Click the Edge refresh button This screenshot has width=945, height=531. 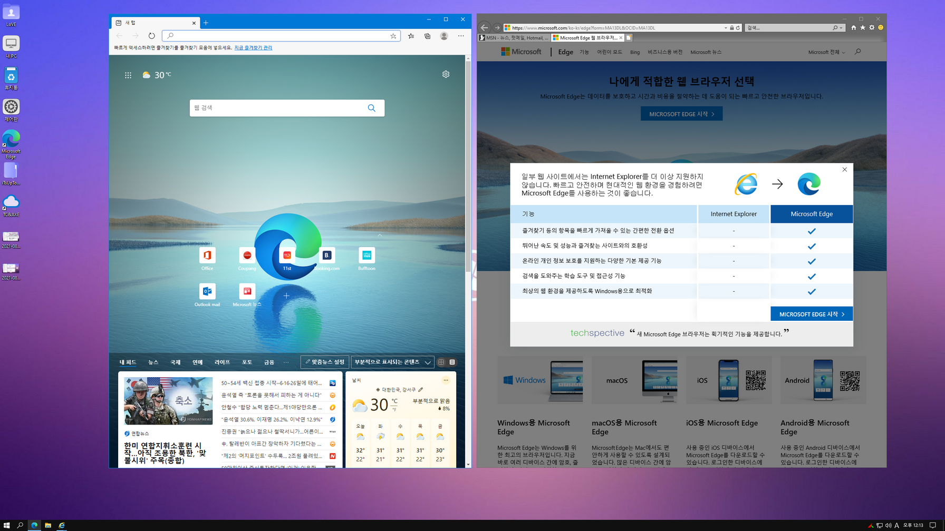pyautogui.click(x=152, y=36)
